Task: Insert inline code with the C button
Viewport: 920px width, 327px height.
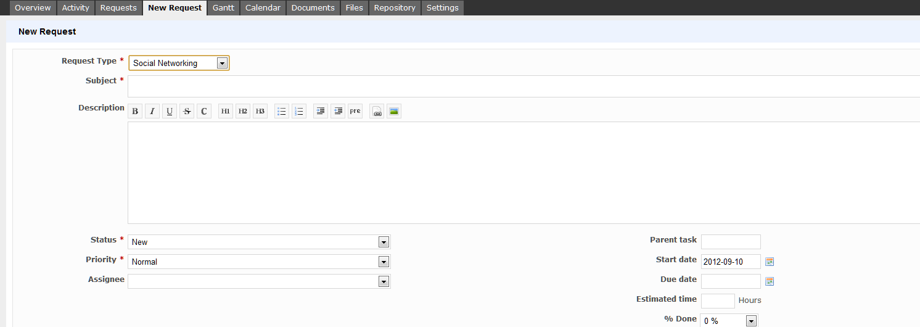Action: pyautogui.click(x=204, y=111)
